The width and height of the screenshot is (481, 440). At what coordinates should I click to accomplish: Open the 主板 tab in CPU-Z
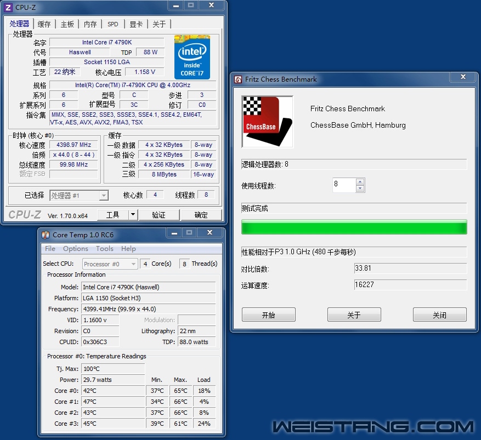coord(67,24)
